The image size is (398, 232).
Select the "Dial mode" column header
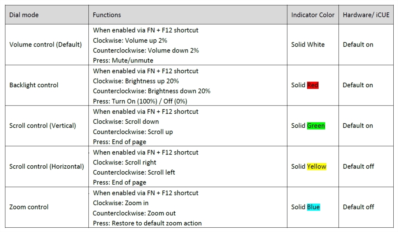click(24, 15)
